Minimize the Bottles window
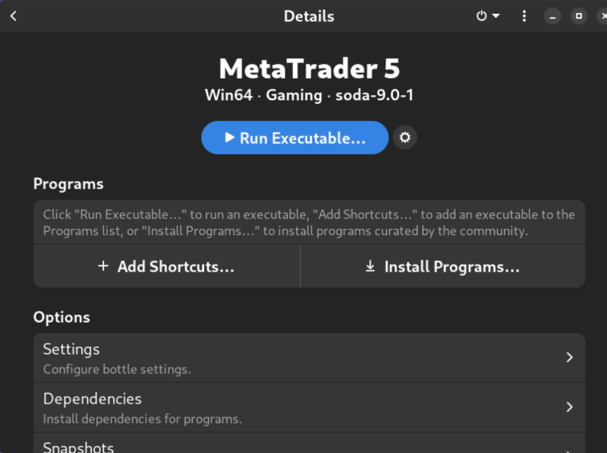 tap(552, 16)
